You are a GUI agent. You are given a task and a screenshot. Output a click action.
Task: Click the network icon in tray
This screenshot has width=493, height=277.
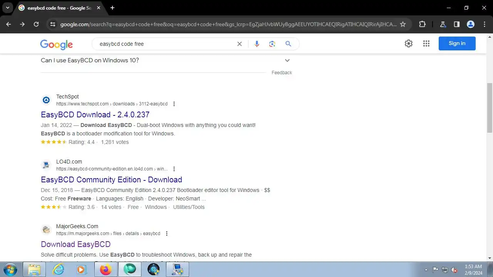(x=445, y=270)
